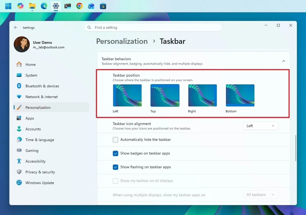This screenshot has height=215, width=306.
Task: Go back using the Settings back arrow
Action: click(16, 27)
